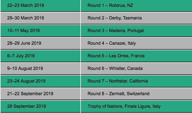Select Round 2 – Derby, Tasmania entry
The width and height of the screenshot is (192, 113).
115,18
